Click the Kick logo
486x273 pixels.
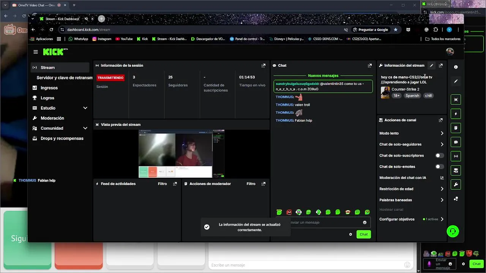pos(55,52)
